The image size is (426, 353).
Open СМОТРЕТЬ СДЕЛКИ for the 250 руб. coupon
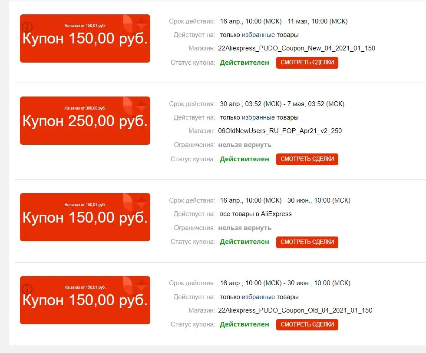click(x=307, y=159)
